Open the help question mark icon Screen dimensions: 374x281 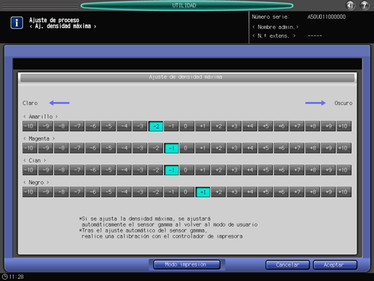(x=365, y=5)
